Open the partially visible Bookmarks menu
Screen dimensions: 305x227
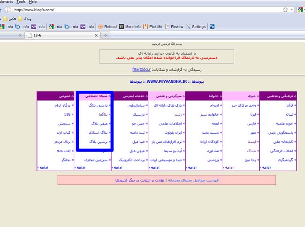pyautogui.click(x=7, y=2)
